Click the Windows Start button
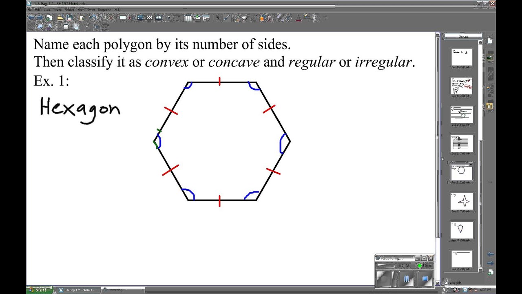 pyautogui.click(x=40, y=290)
